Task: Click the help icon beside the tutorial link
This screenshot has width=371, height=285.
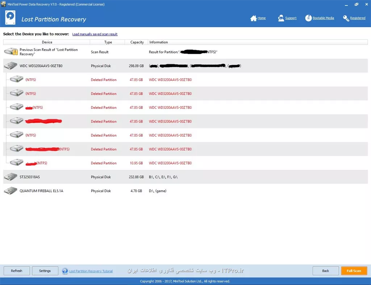Action: (65, 271)
